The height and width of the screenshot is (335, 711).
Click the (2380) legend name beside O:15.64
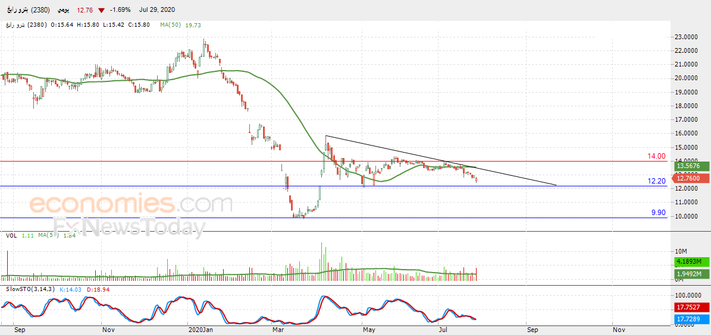coord(26,25)
